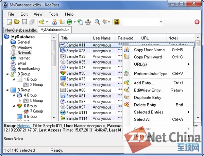Choose Edit/View Entry... from context menu
The image size is (204, 156).
tap(158, 90)
